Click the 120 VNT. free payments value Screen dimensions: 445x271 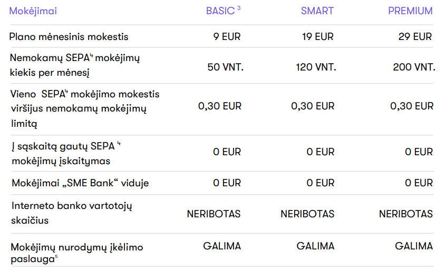[x=316, y=67]
